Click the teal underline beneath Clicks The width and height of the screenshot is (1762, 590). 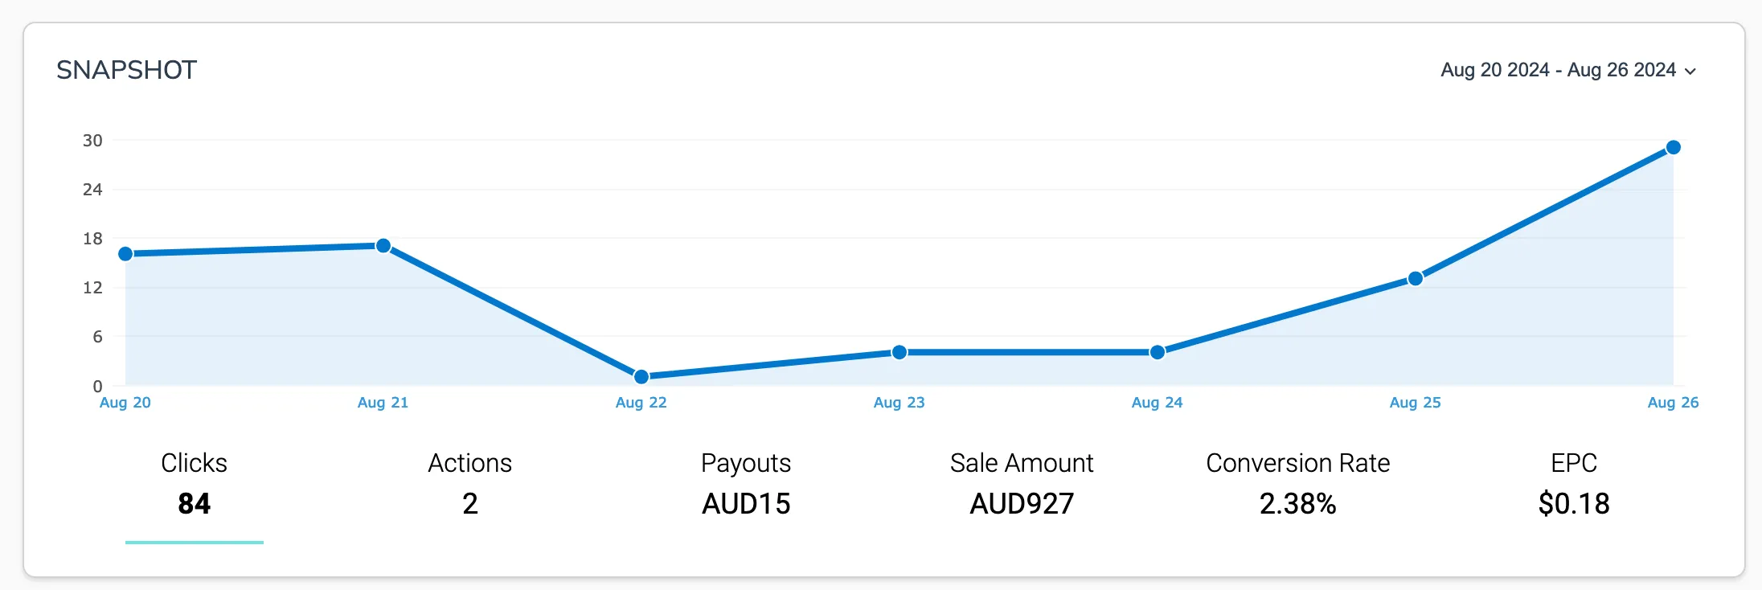[x=194, y=543]
